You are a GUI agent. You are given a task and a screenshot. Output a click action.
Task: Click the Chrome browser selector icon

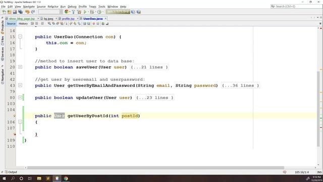coord(66,12)
